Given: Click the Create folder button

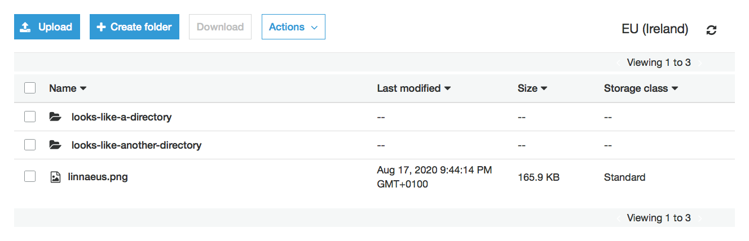Looking at the screenshot, I should (134, 27).
